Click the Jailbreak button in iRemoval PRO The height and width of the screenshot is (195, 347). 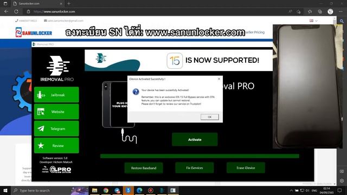56,95
